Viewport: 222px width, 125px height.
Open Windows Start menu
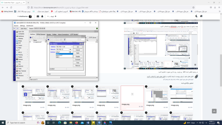point(3,123)
